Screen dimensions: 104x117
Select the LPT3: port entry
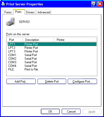tap(52, 51)
